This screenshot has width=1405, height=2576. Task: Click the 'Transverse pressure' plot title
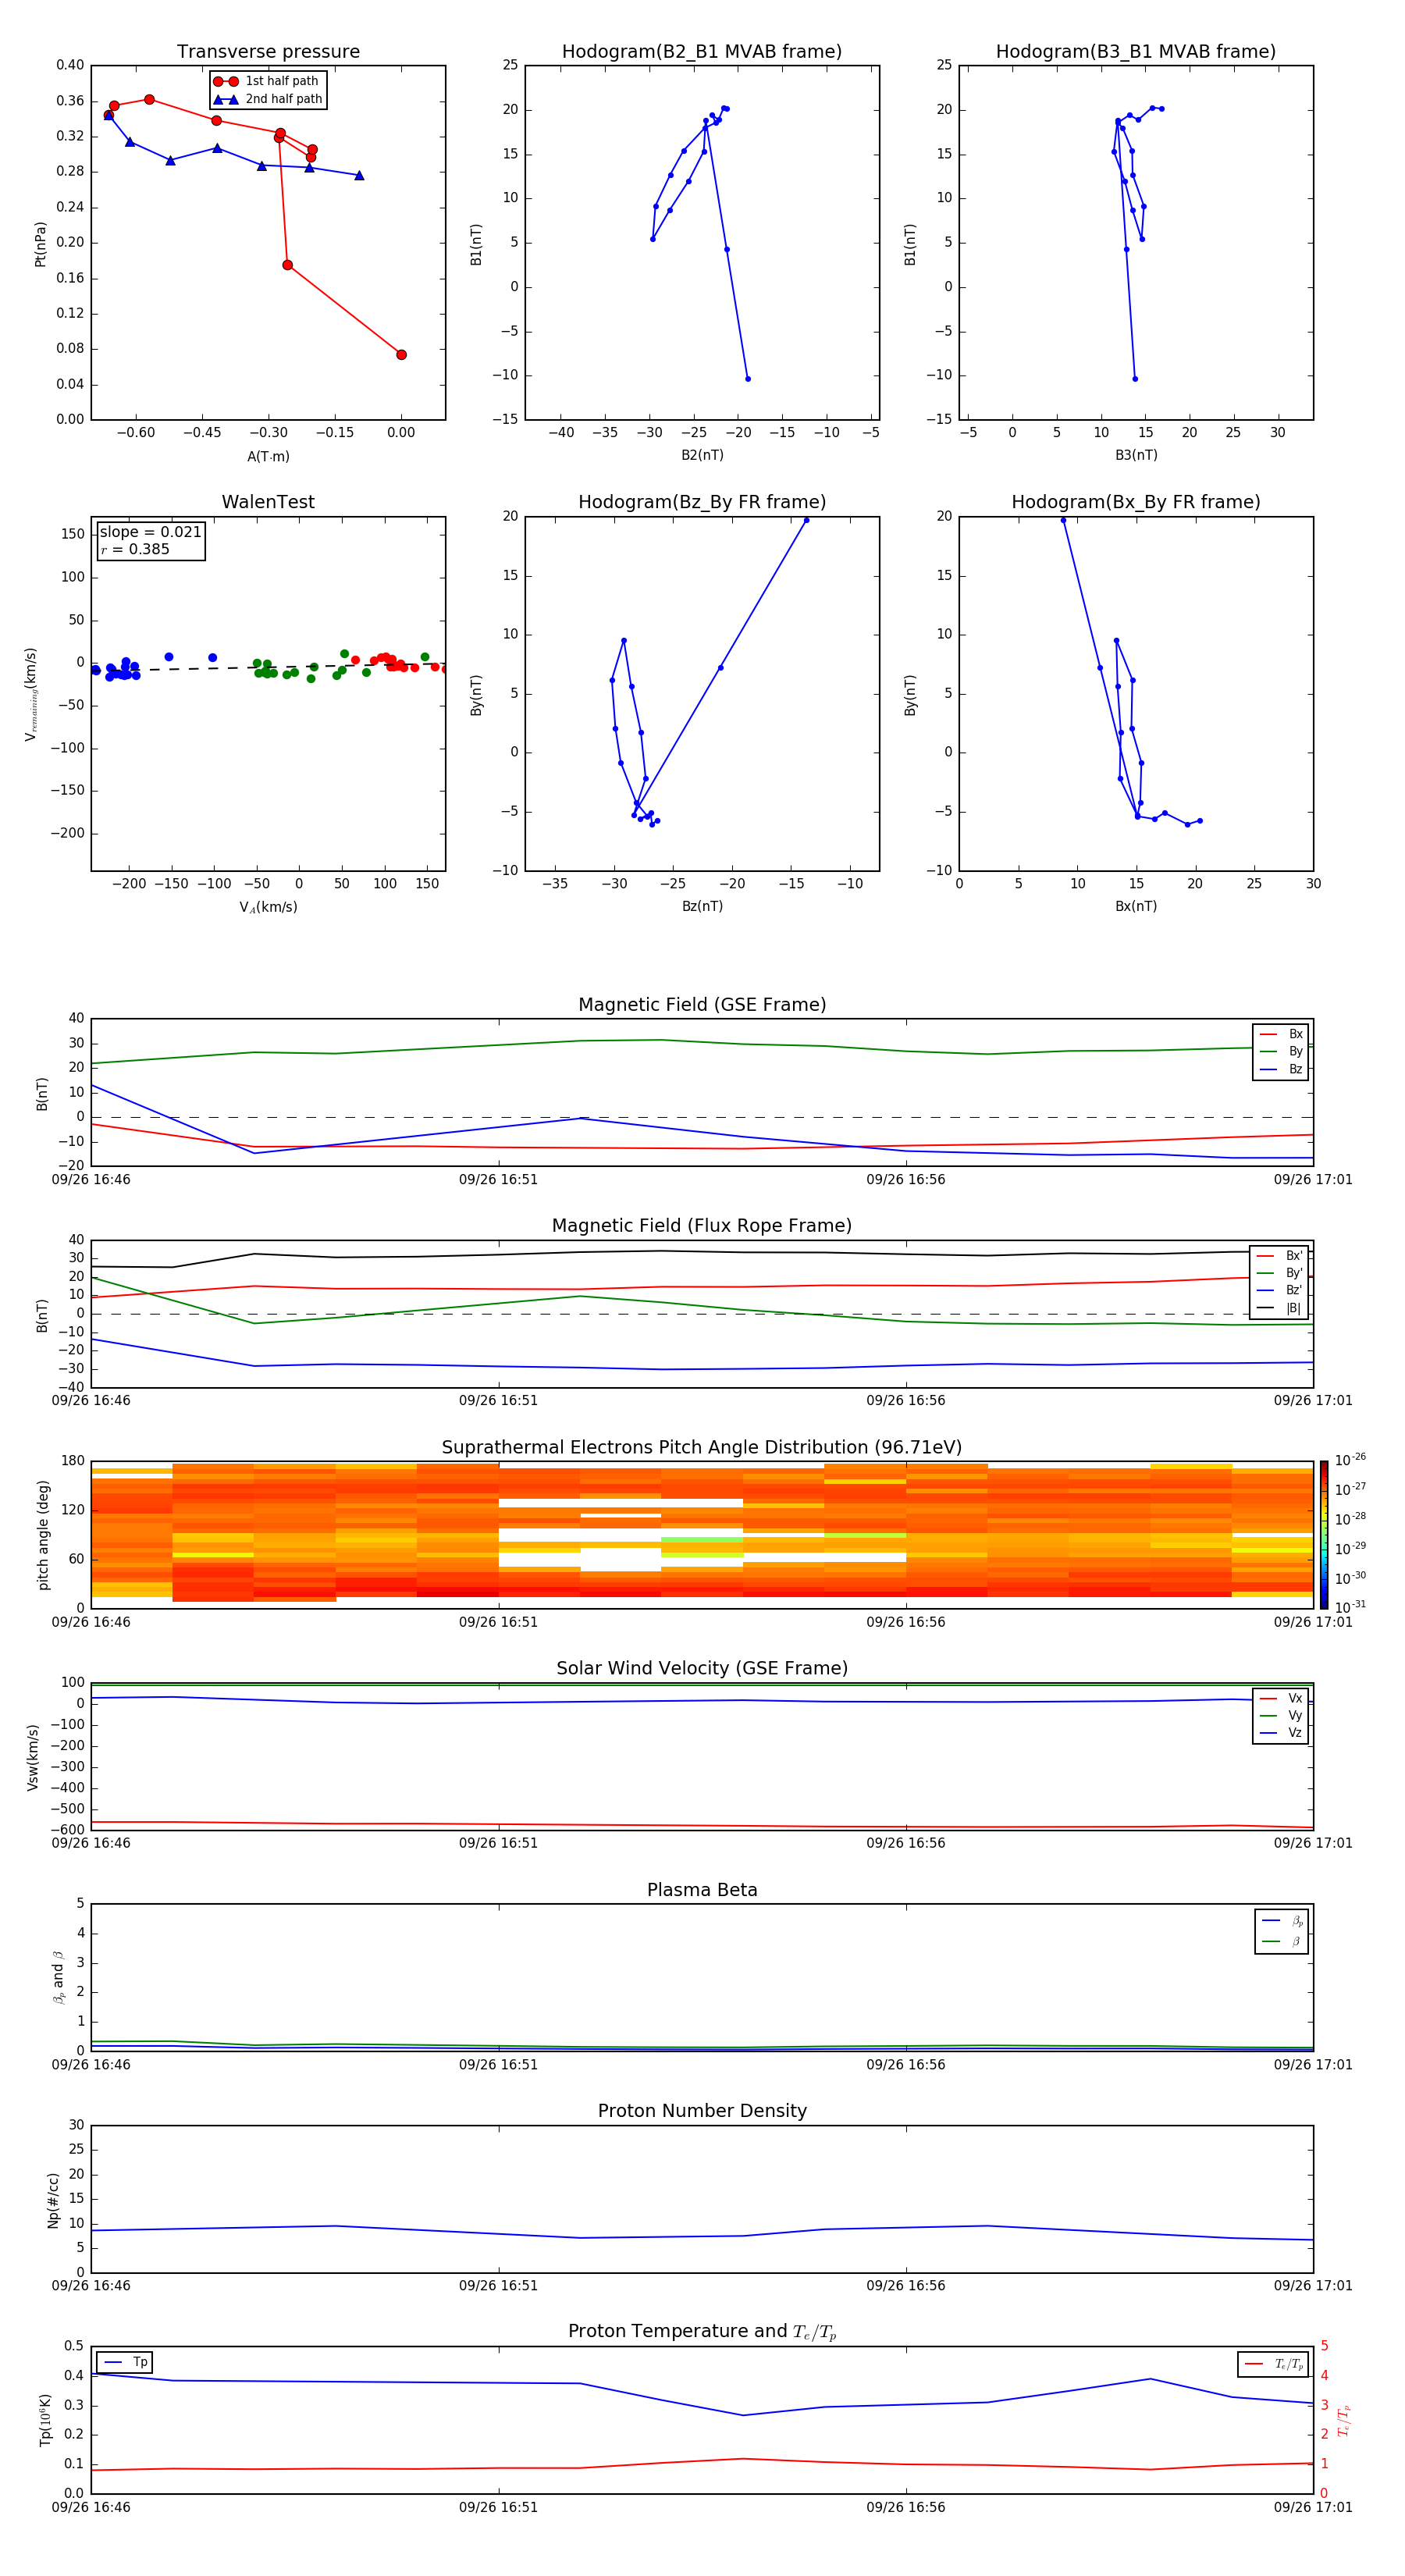point(268,52)
